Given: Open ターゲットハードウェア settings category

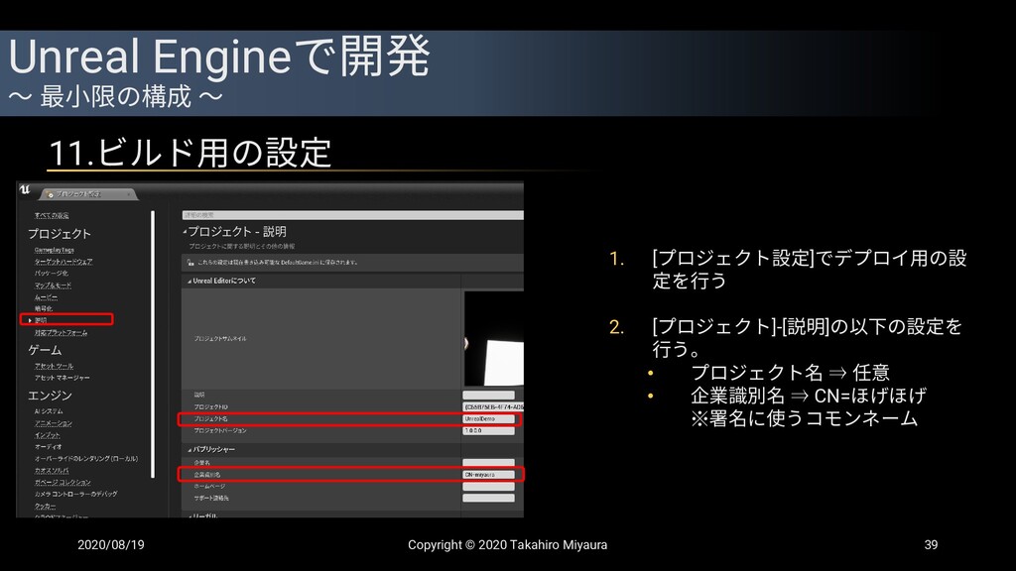Looking at the screenshot, I should click(63, 262).
